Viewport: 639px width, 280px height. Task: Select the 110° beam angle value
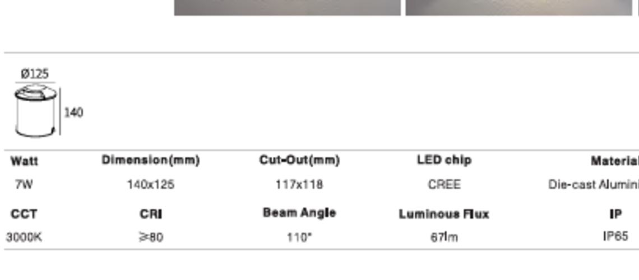tap(299, 237)
